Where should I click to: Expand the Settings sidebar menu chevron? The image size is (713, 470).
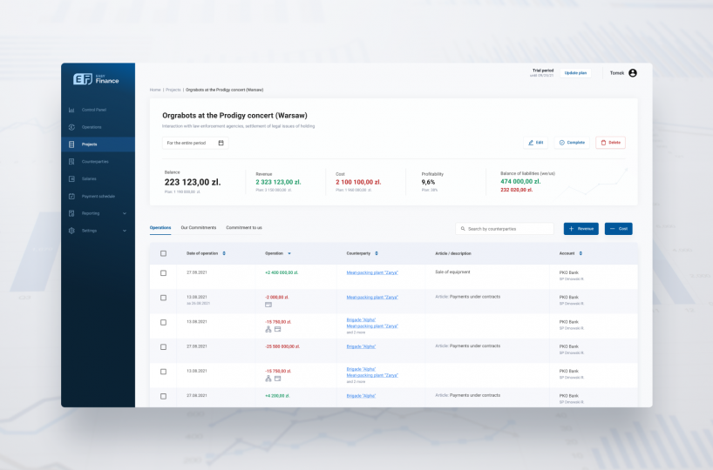click(x=124, y=231)
